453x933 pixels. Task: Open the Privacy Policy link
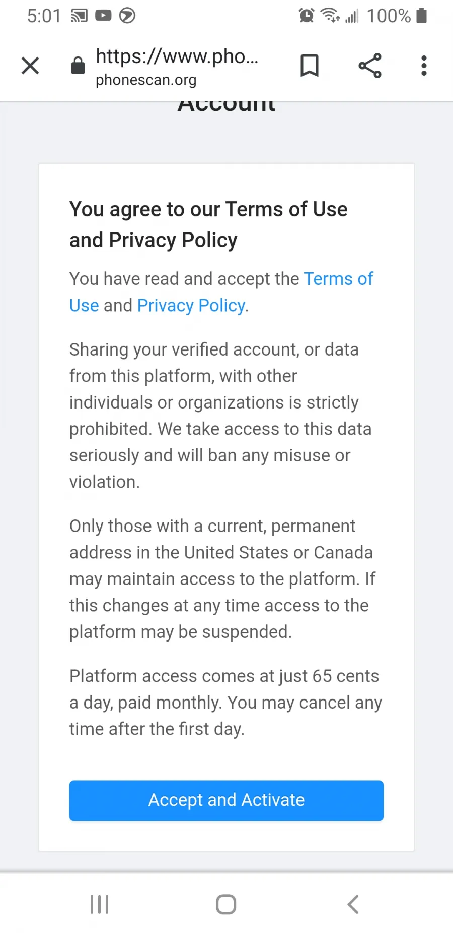(191, 305)
